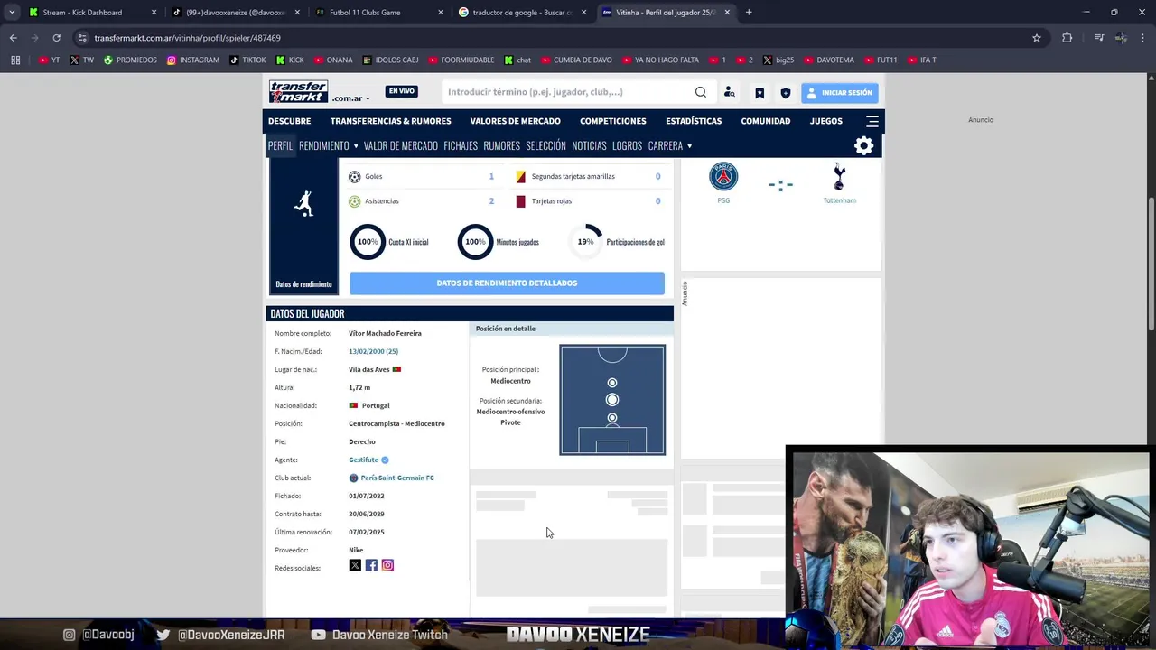Select the FICHAJES tab
This screenshot has height=650, width=1156.
pos(461,146)
